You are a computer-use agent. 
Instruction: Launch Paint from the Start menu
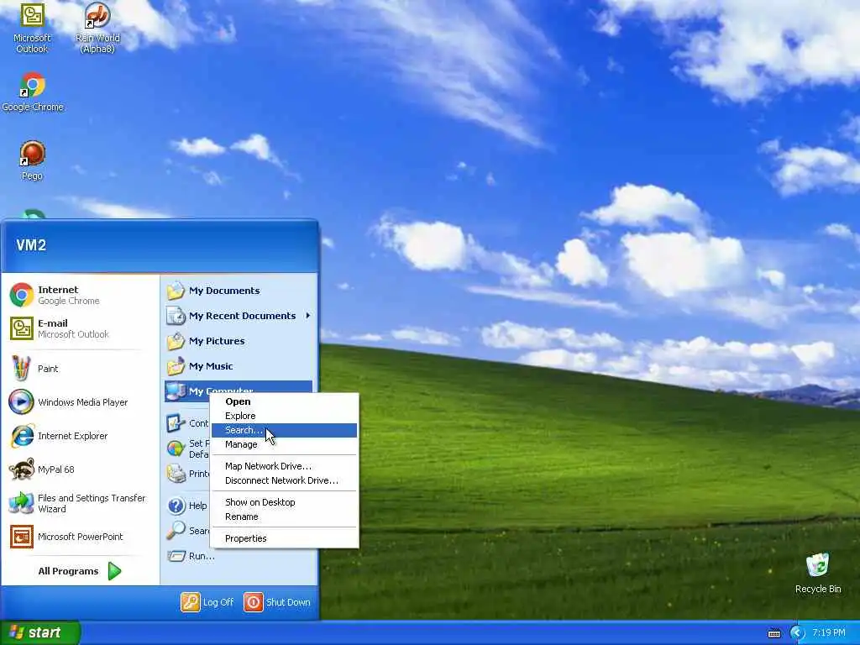pos(80,369)
